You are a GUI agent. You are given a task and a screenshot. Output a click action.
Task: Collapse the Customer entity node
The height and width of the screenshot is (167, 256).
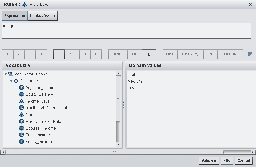click(x=11, y=81)
